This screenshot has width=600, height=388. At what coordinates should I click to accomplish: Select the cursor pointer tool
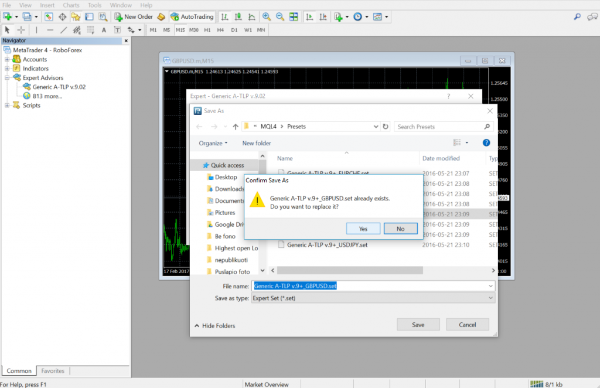click(x=7, y=30)
